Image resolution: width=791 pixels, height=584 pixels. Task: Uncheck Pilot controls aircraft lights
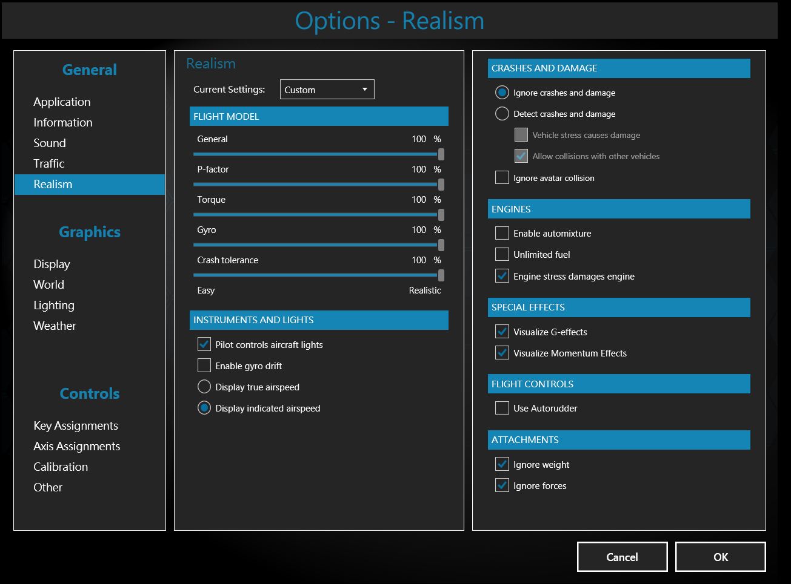click(204, 344)
